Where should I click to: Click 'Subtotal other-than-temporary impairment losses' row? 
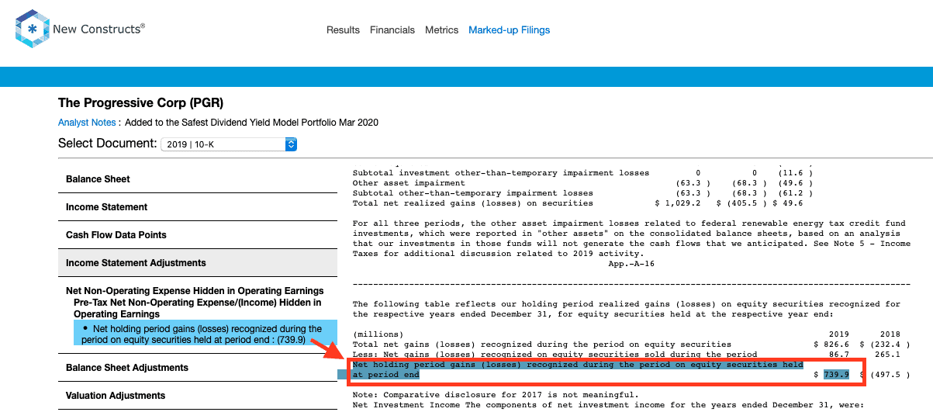(472, 193)
